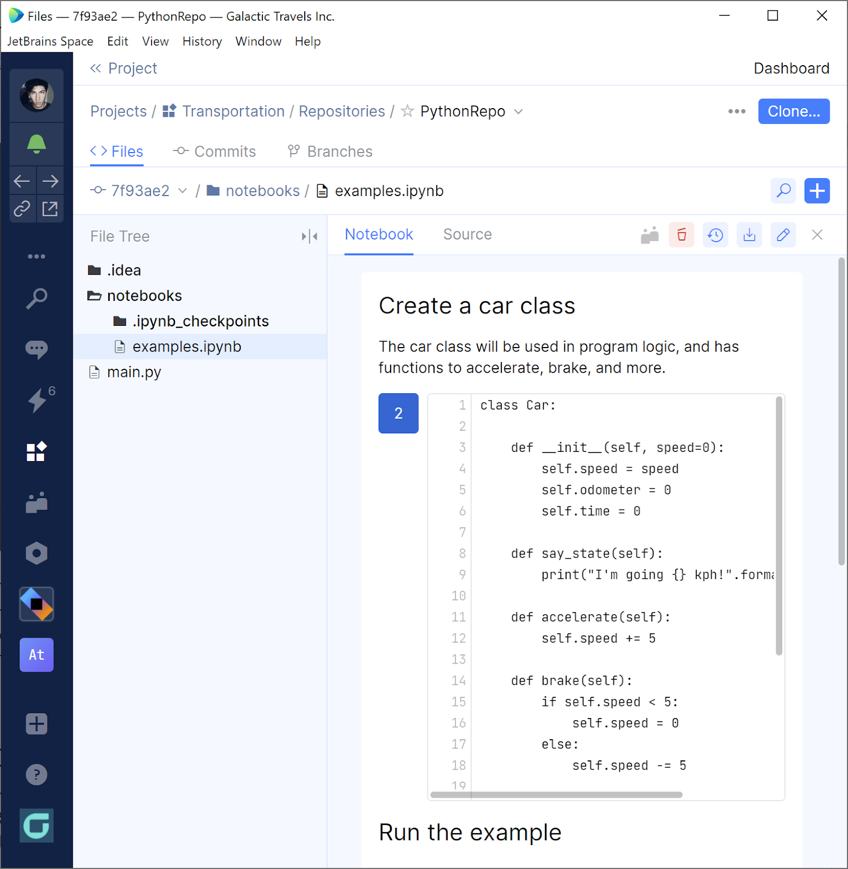The image size is (848, 869).
Task: Expand the PythonRepo repository dropdown
Action: point(518,112)
